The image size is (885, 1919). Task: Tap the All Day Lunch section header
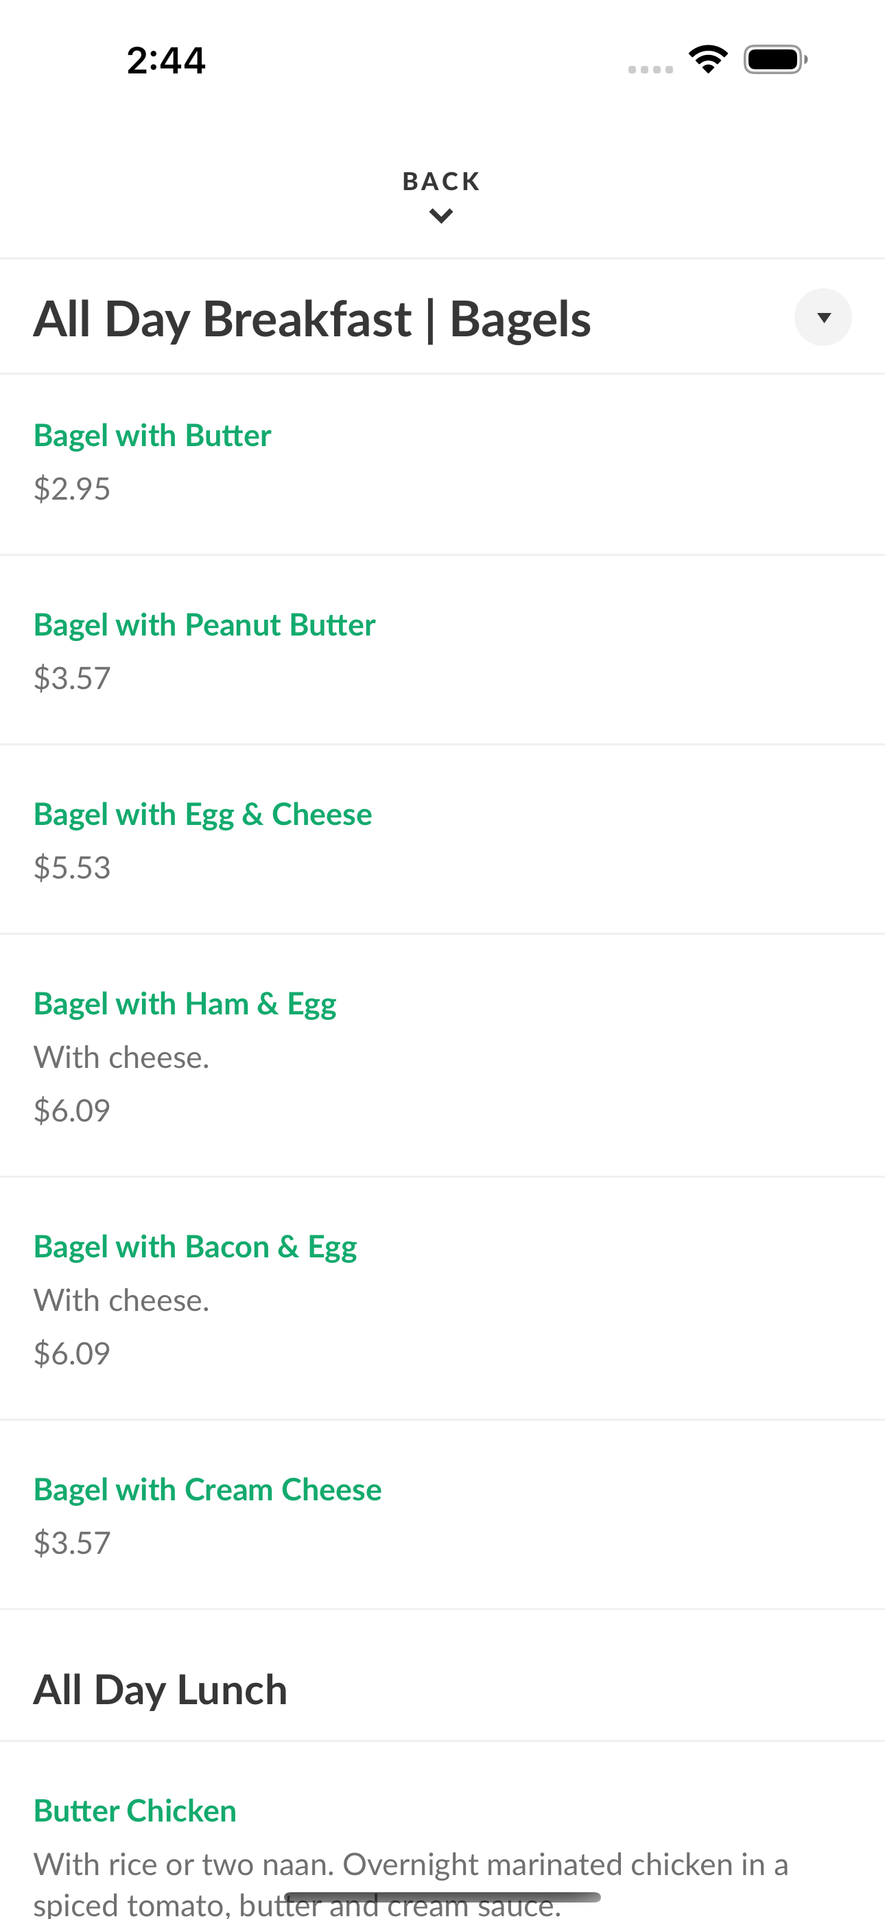160,1690
